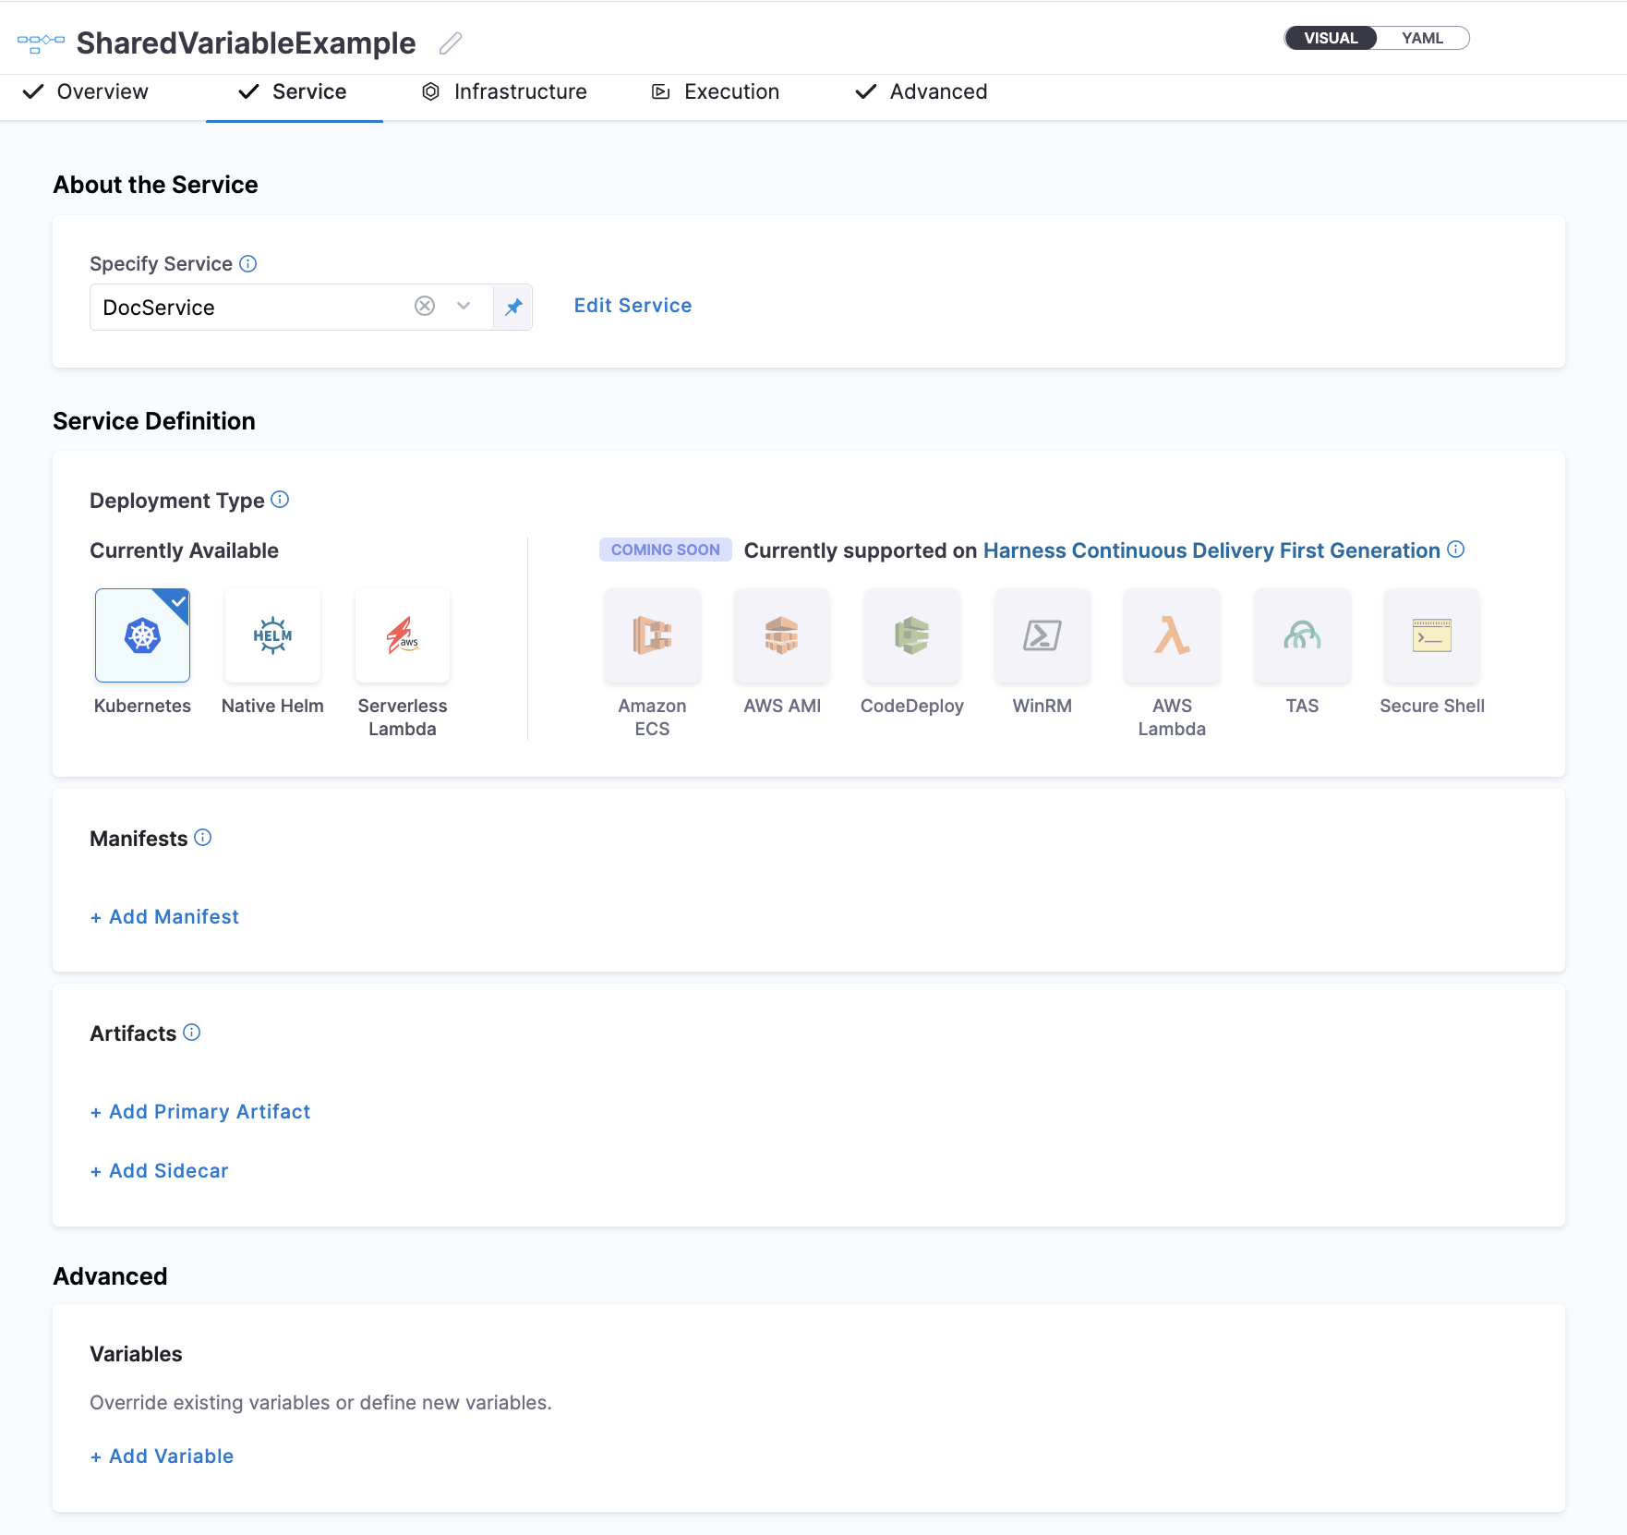Click the AWS AMI deployment icon

coord(782,635)
